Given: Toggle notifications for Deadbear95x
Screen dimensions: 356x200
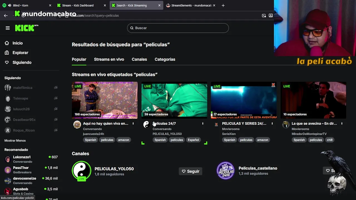Looking at the screenshot, I should [x=56, y=120].
